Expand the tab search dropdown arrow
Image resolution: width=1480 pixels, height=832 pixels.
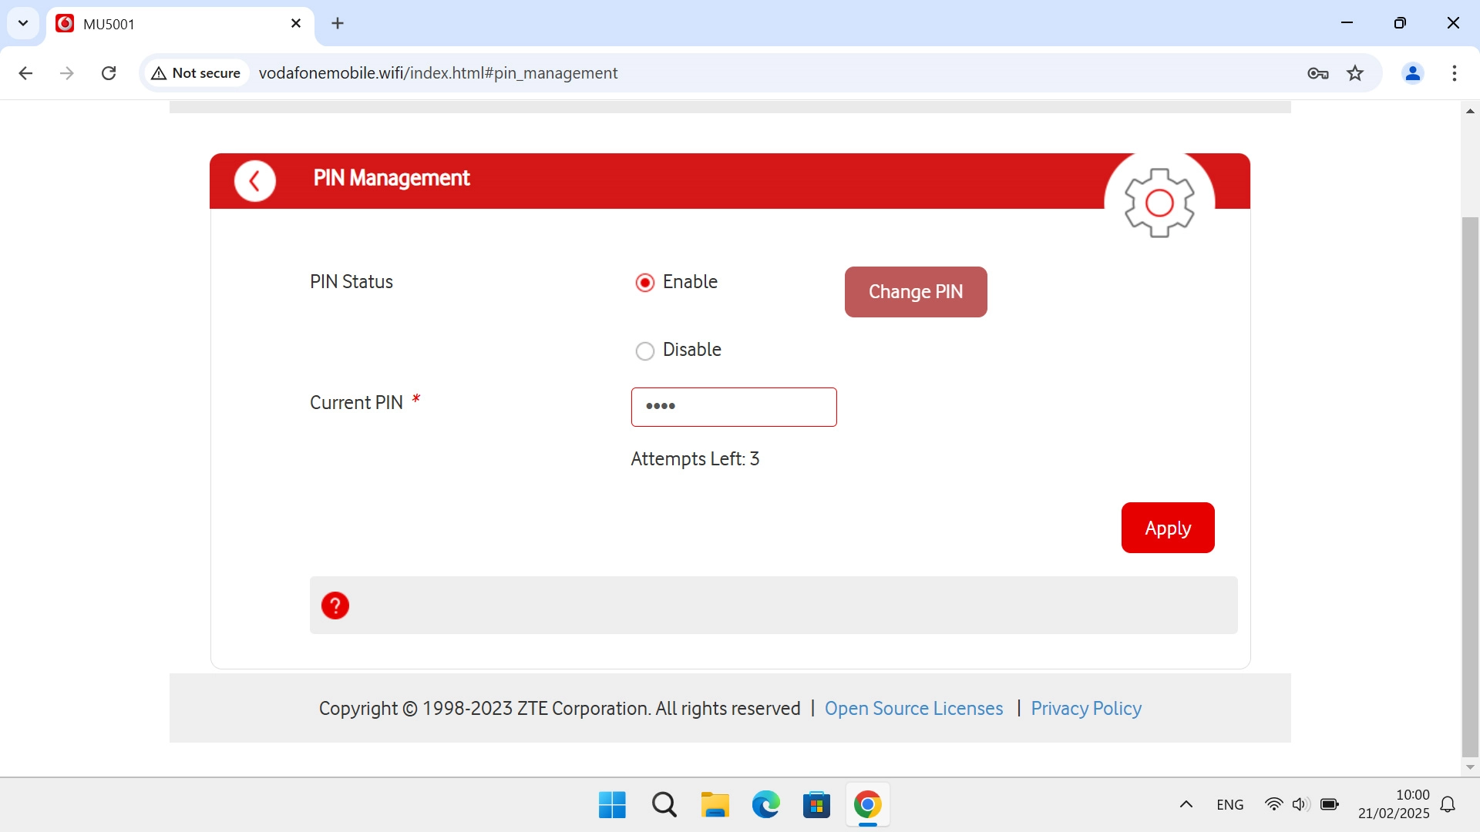(23, 23)
